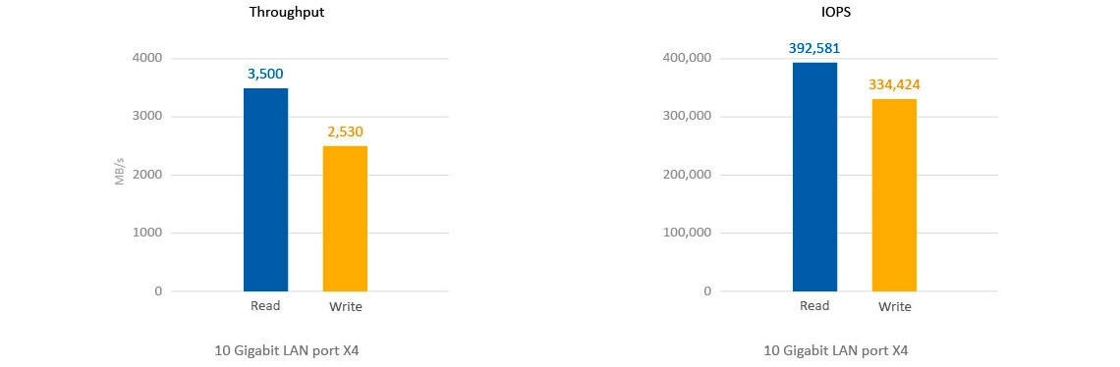Click the Write label under Throughput chart
This screenshot has width=1120, height=367.
point(346,307)
